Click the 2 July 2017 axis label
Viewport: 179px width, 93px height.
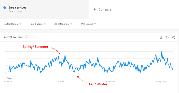(59, 82)
